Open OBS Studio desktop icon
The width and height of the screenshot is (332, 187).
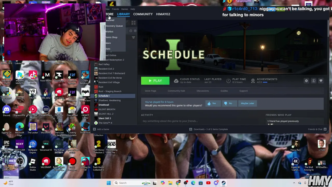tap(19, 163)
